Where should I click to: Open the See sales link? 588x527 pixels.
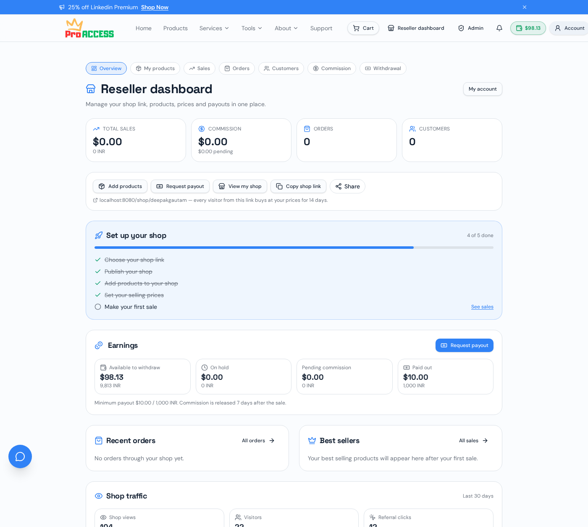click(x=482, y=307)
